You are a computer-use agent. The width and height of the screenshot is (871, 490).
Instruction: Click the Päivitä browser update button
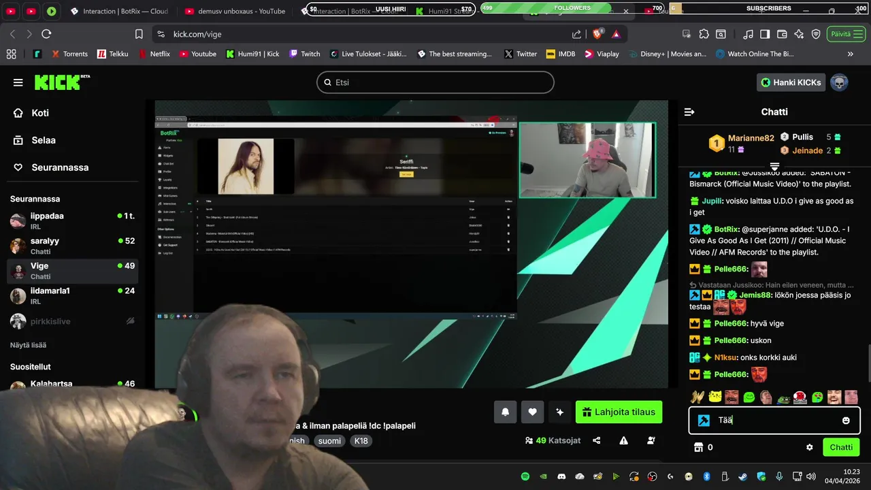pos(847,34)
